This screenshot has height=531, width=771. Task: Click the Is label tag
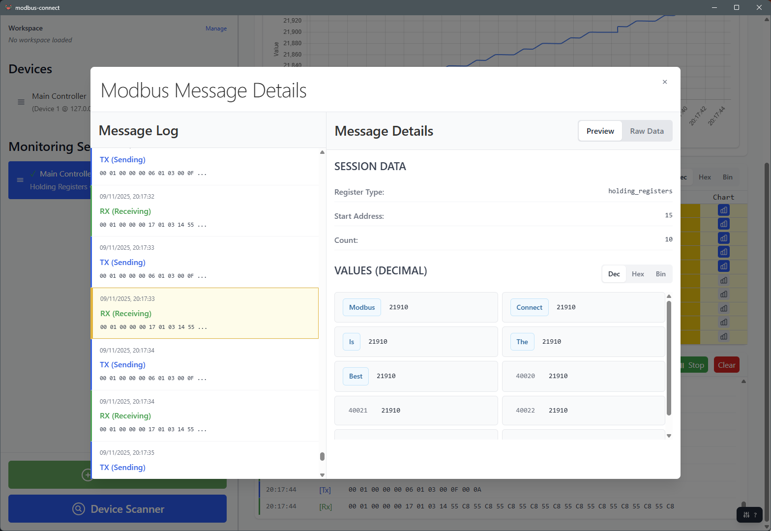tap(352, 342)
